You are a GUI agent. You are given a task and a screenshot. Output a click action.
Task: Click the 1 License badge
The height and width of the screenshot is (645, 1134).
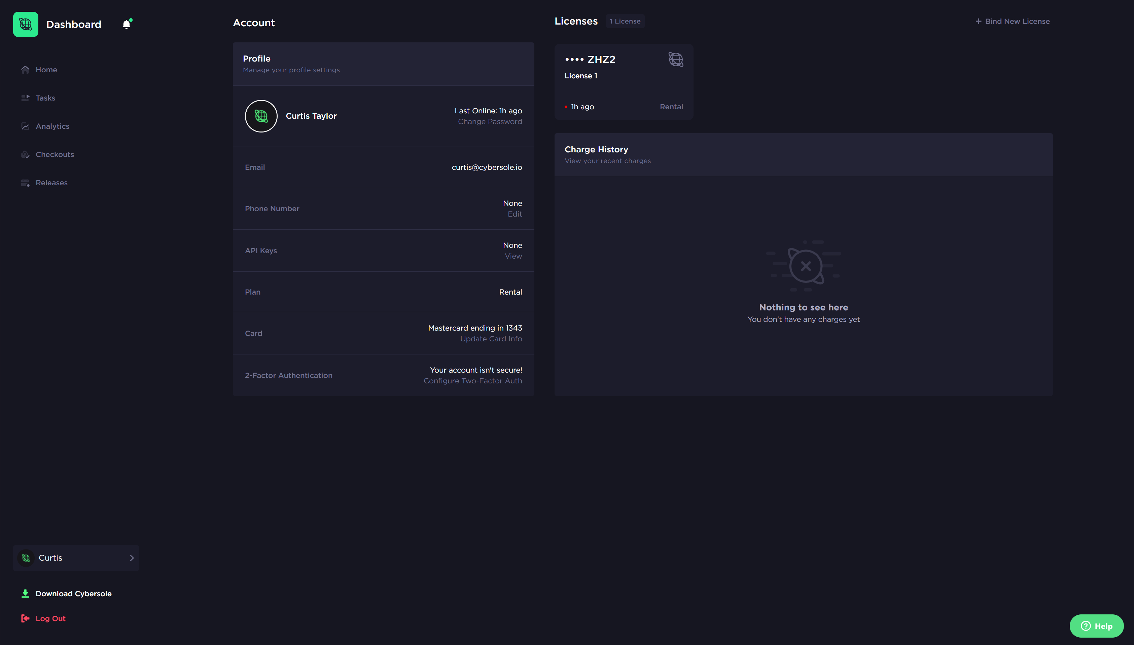point(625,21)
